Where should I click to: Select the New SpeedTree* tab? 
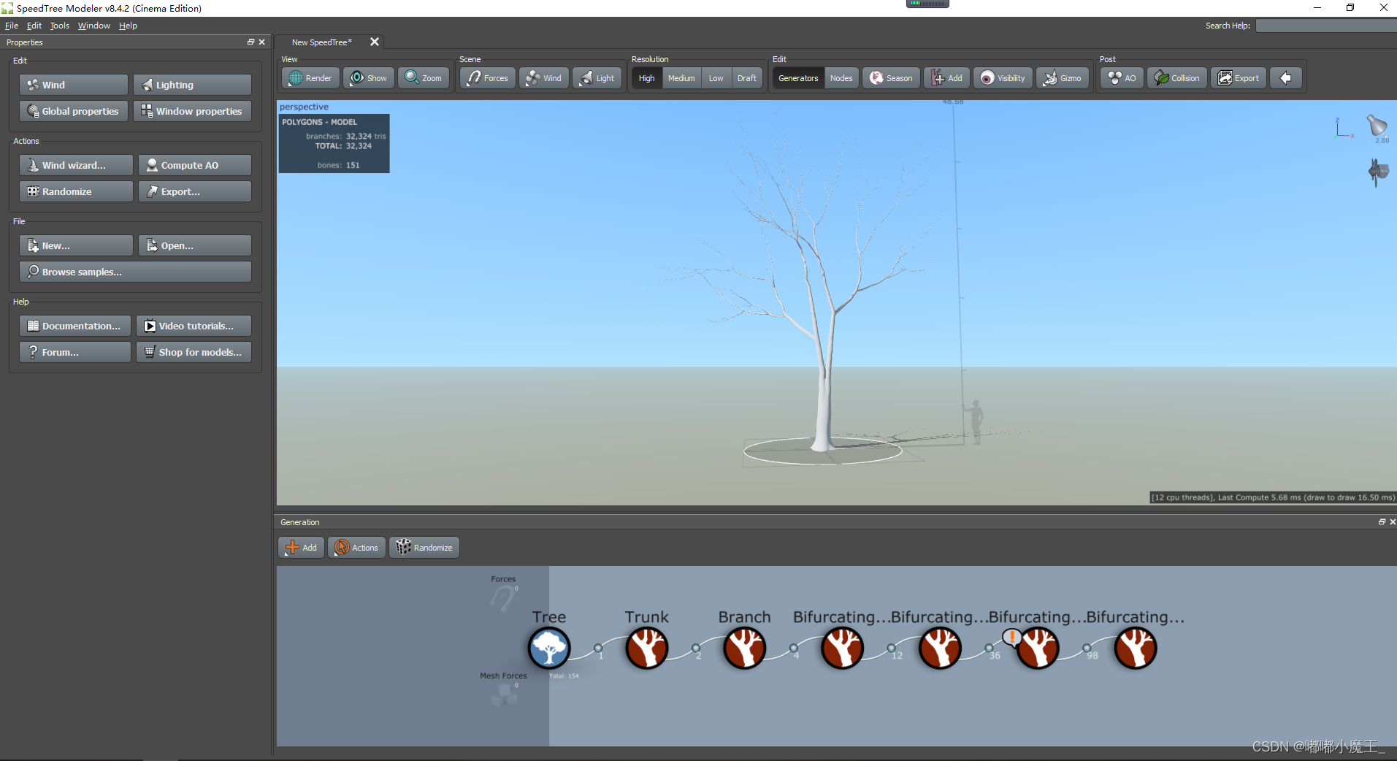pyautogui.click(x=322, y=42)
